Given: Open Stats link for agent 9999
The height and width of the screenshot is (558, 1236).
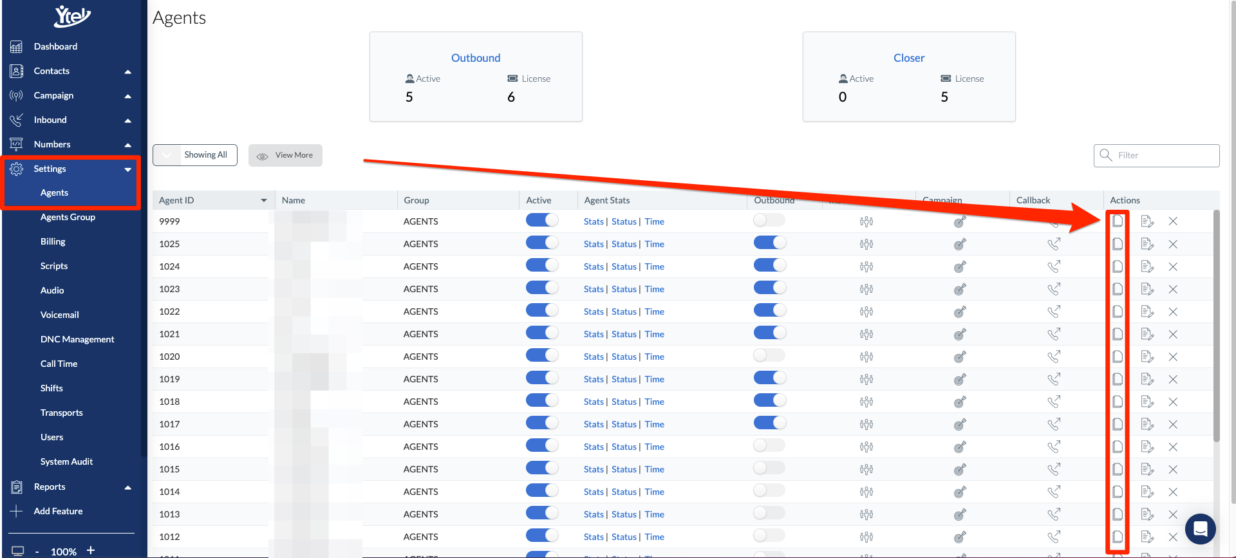Looking at the screenshot, I should (594, 221).
